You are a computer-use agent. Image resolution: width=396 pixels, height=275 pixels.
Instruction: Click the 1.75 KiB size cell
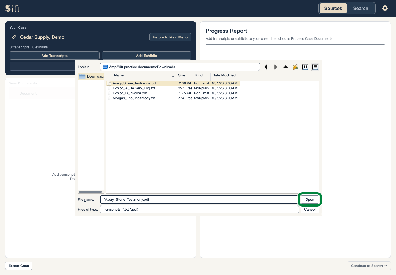[186, 93]
